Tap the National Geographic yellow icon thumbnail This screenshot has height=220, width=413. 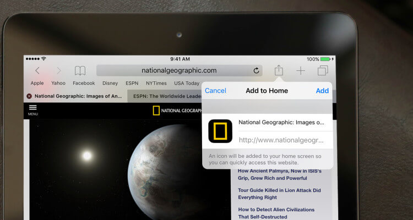[221, 131]
